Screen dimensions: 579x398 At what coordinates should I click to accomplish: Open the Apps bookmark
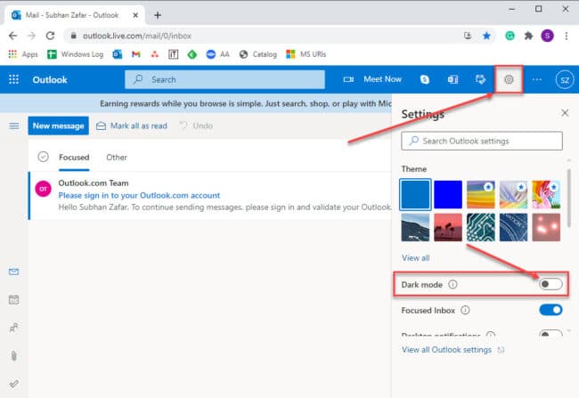click(x=23, y=54)
